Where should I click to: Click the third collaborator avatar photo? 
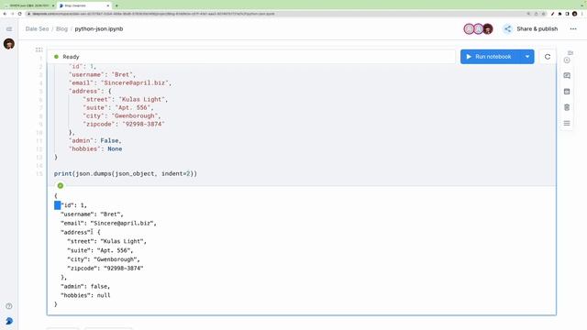(487, 28)
